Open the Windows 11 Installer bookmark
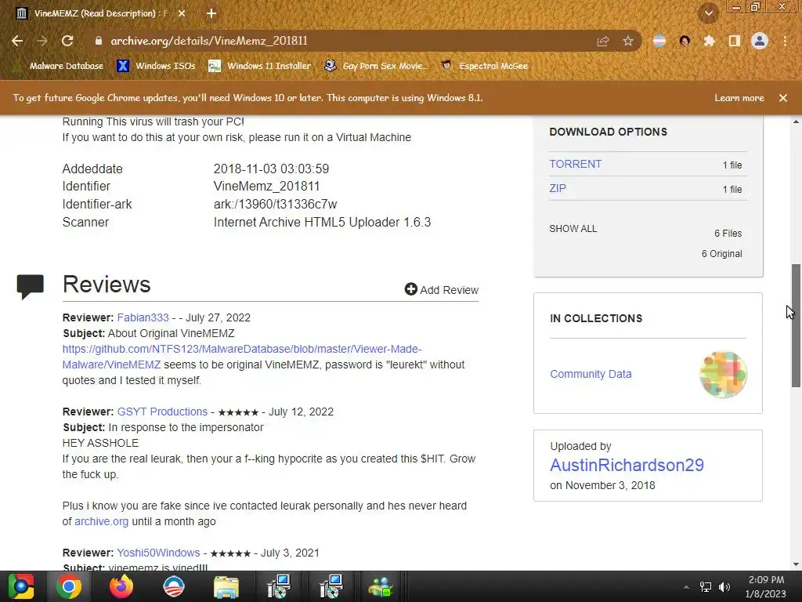 pyautogui.click(x=260, y=66)
